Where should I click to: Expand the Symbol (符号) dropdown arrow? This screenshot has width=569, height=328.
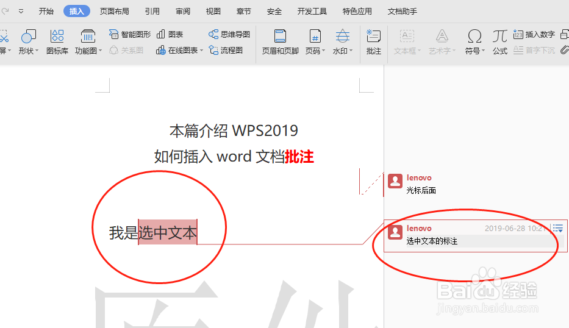click(x=484, y=51)
